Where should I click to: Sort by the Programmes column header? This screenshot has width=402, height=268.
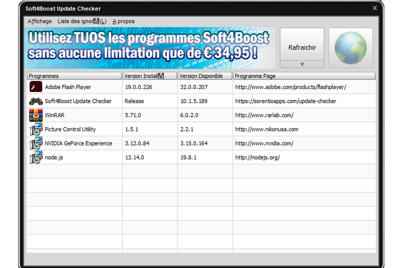coord(74,76)
